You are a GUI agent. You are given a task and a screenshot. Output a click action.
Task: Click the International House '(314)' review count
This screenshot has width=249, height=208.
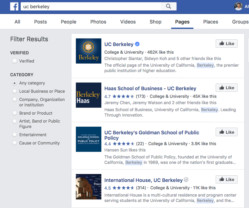(141, 188)
